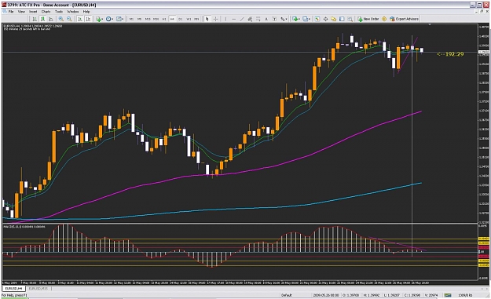Open the Strategy Tester icon
The height and width of the screenshot is (299, 491).
point(350,19)
